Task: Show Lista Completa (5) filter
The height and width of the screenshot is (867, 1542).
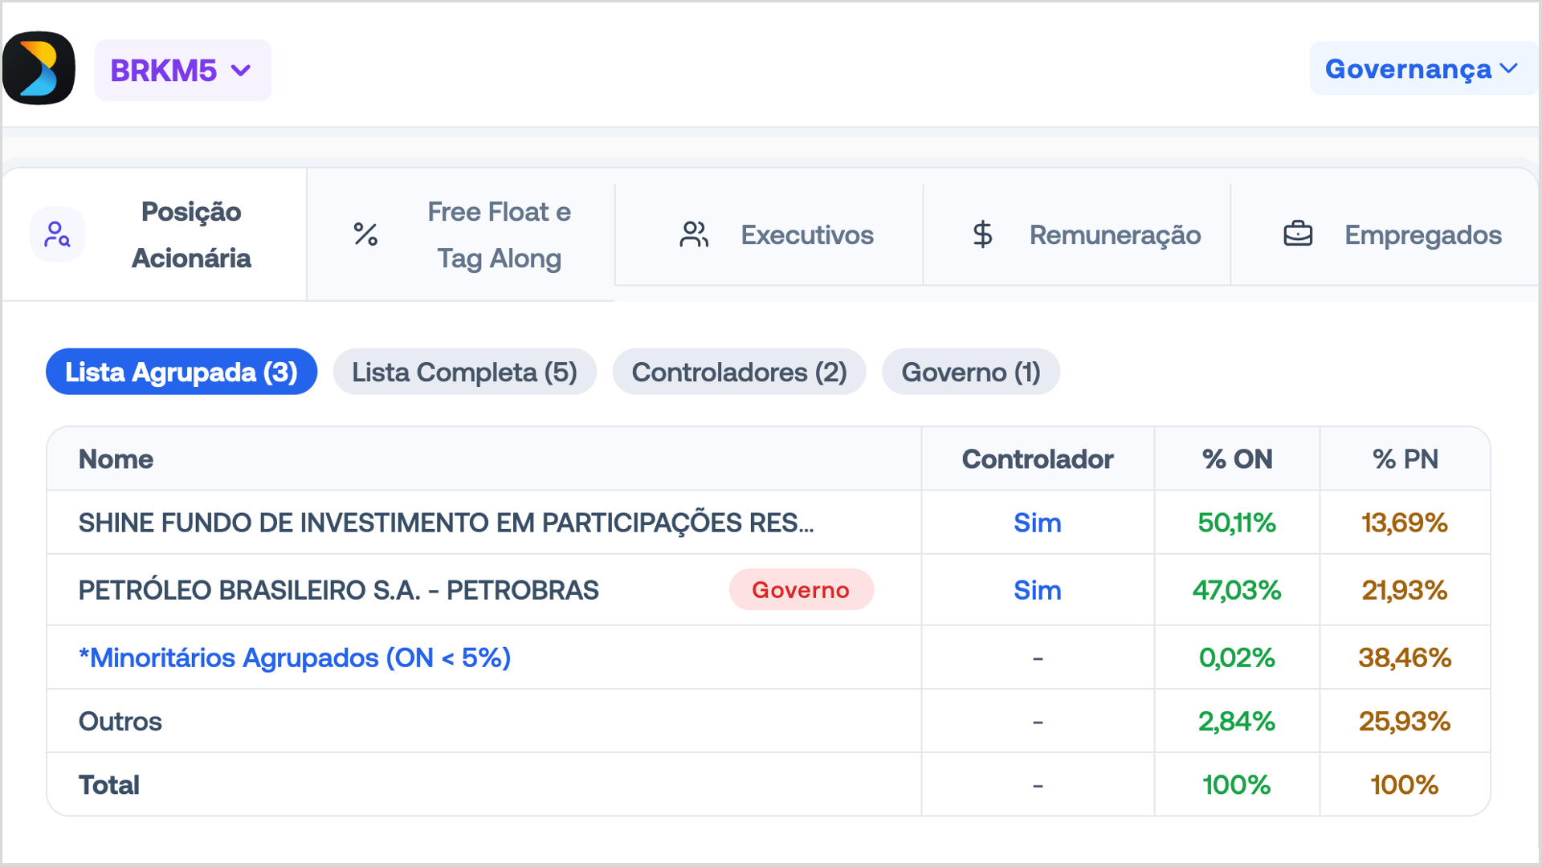Action: (465, 372)
